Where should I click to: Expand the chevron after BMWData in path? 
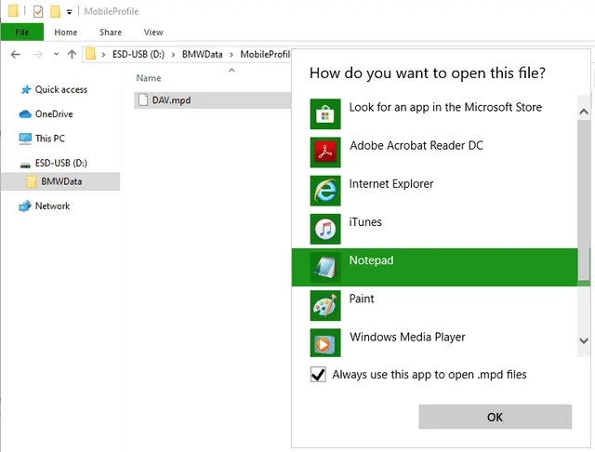231,55
